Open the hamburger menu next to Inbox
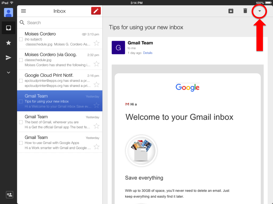This screenshot has width=273, height=204. coord(23,11)
